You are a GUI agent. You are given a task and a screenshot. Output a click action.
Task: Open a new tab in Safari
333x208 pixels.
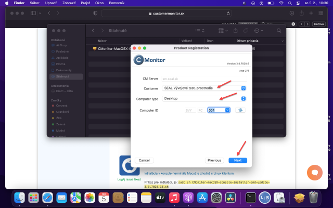311,13
